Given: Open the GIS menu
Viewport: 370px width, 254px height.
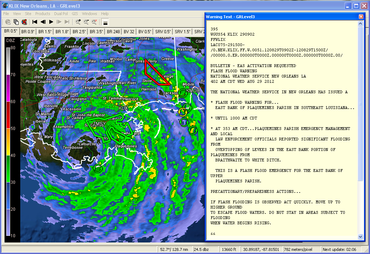Looking at the screenshot, I should pos(75,14).
